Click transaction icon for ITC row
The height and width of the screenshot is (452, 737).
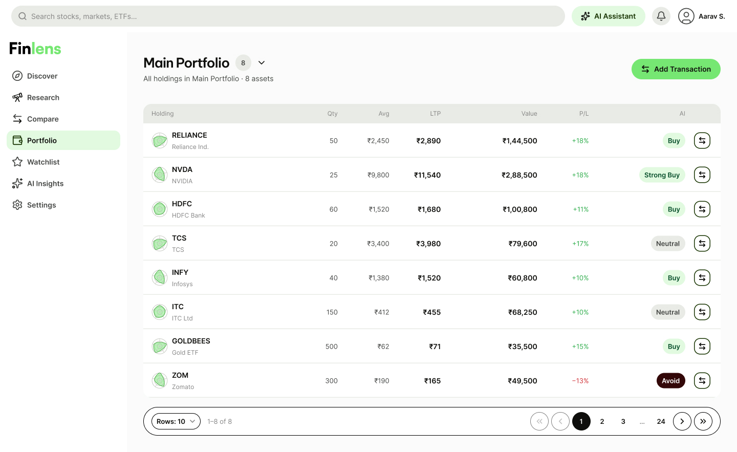coord(702,312)
